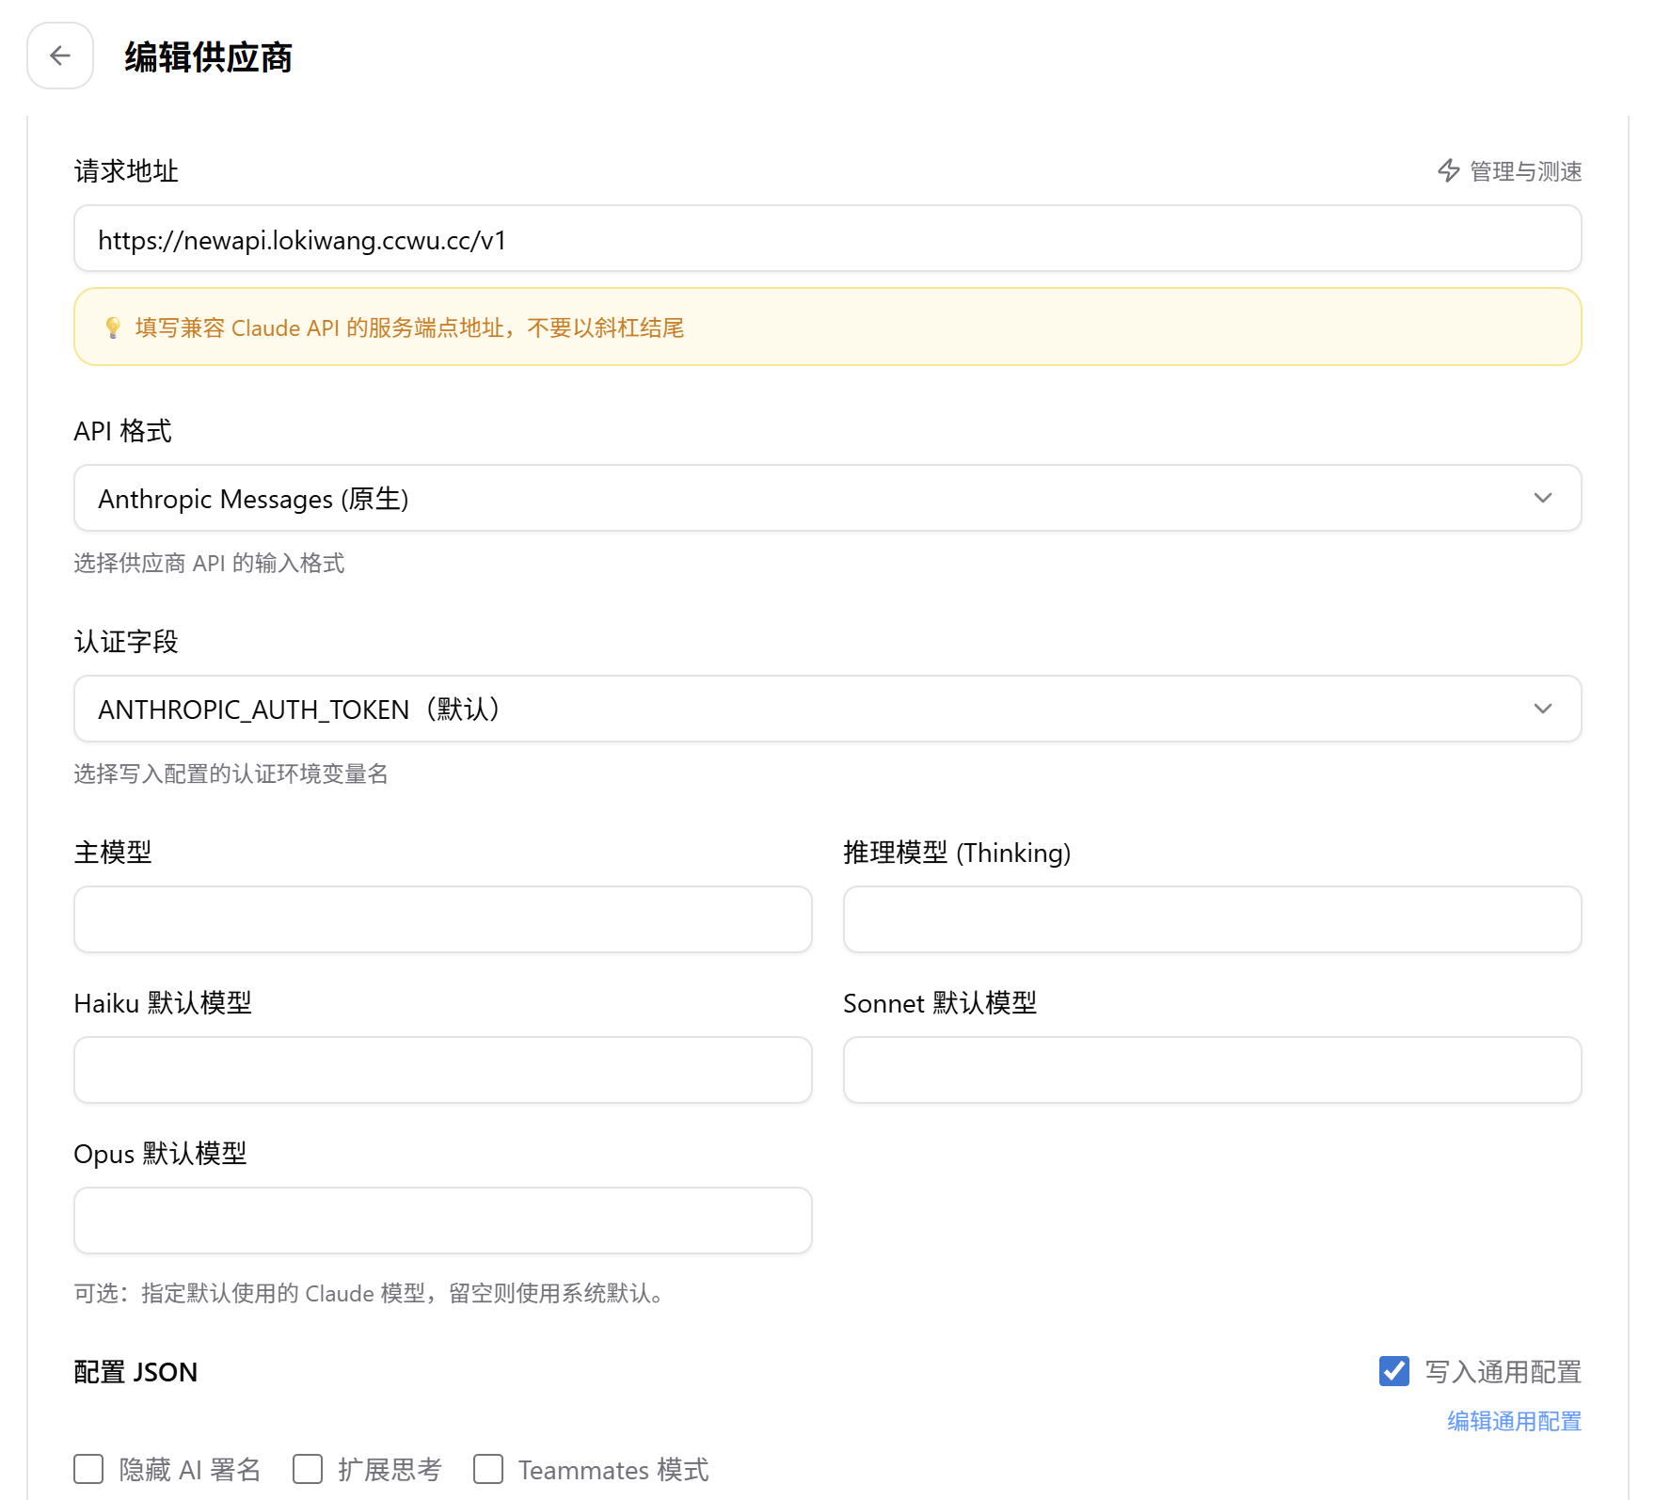This screenshot has height=1500, width=1671.
Task: Click the 选择写入配置的认证环境变量名 helper text
Action: [x=231, y=774]
